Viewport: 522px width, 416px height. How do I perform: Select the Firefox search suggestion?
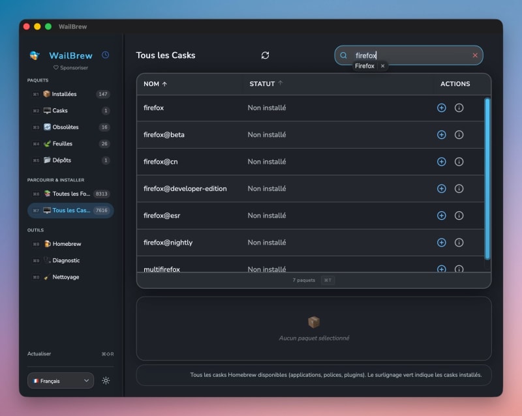pyautogui.click(x=365, y=66)
